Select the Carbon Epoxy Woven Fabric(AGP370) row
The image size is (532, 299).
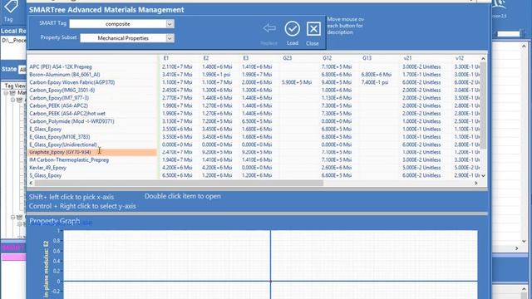click(72, 82)
